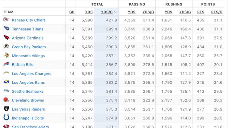This screenshot has width=228, height=128.
Task: Click the Cleveland Browns helmet logo
Action: pos(6,100)
